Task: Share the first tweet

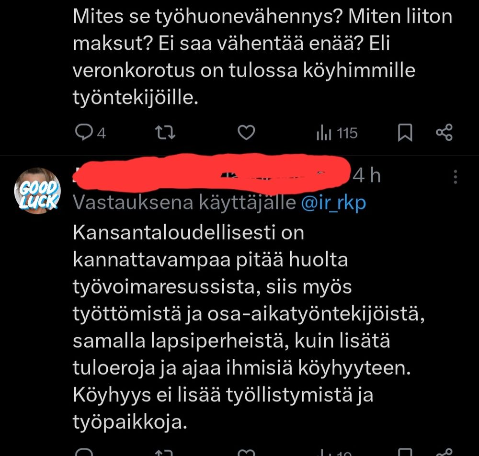Action: coord(444,133)
